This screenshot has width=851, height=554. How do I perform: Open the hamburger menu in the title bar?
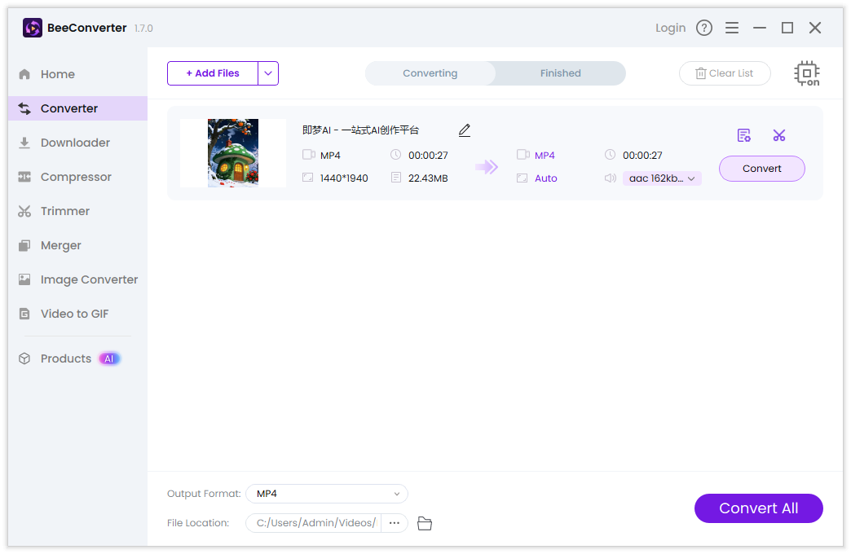point(732,27)
